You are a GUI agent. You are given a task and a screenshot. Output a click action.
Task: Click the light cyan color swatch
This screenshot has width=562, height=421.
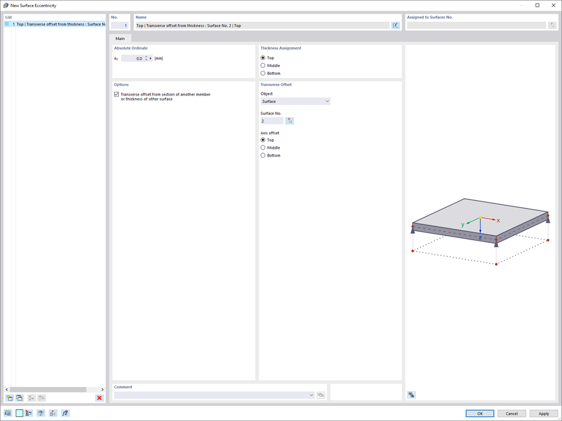click(19, 413)
